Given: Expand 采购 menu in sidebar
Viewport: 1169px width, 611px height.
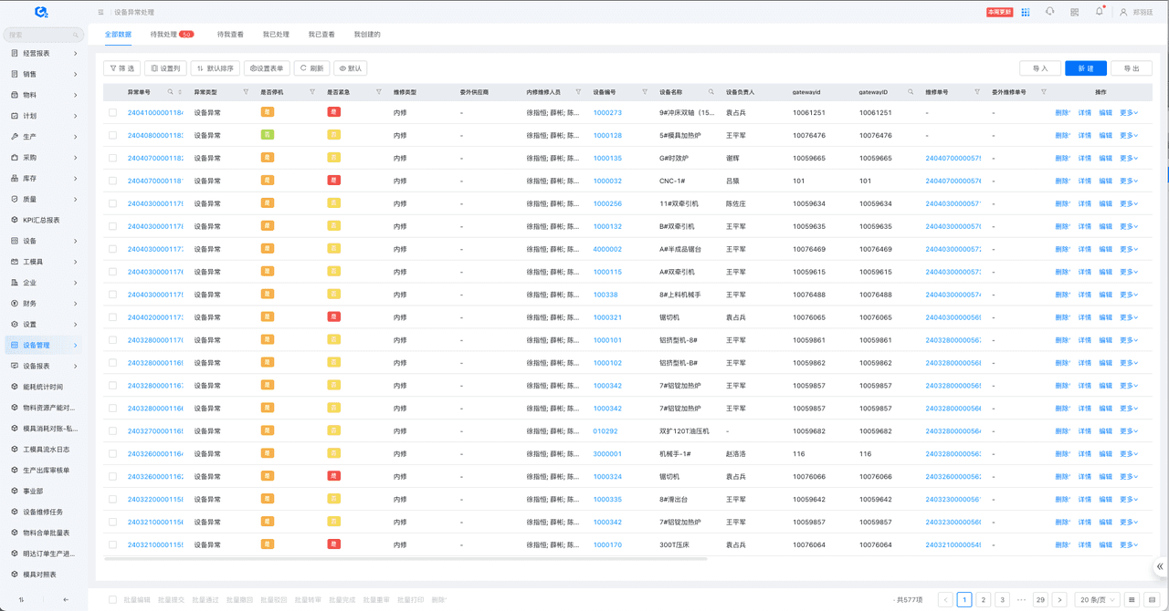Looking at the screenshot, I should coord(44,158).
